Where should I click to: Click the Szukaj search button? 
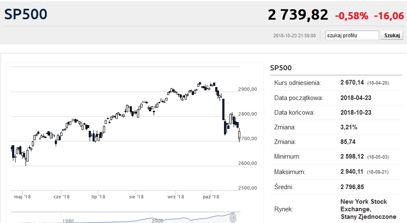point(391,35)
